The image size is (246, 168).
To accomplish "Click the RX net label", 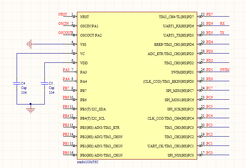I will click(x=222, y=24).
